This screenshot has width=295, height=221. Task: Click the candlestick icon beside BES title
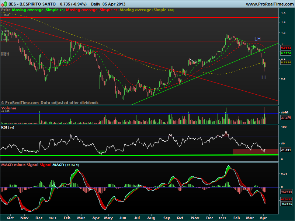(4, 4)
